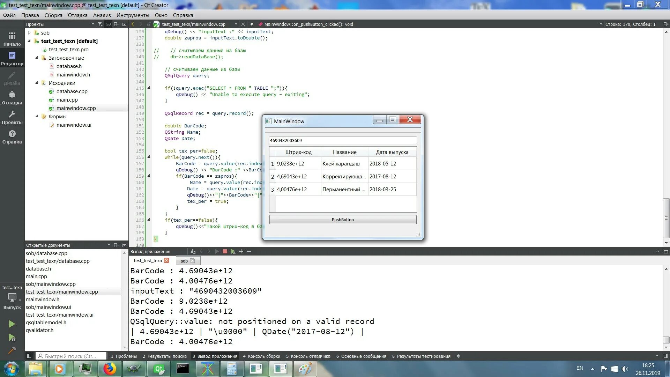Viewport: 670px width, 377px height.
Task: Stop the running application with red square
Action: tap(225, 251)
